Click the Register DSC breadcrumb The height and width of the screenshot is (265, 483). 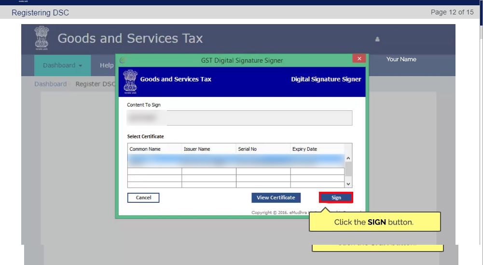[96, 84]
